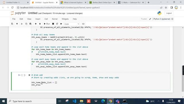
Task: Click the pencil edit icon beside Trusted
Action: [x=150, y=19]
